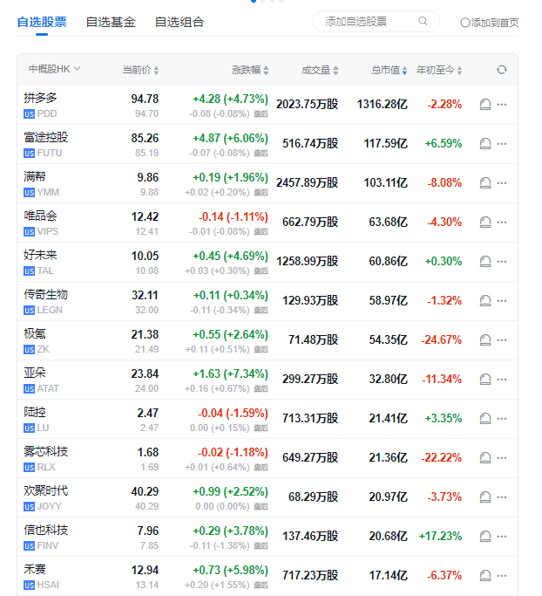Click the 1316.28亿 market cap value

(383, 104)
